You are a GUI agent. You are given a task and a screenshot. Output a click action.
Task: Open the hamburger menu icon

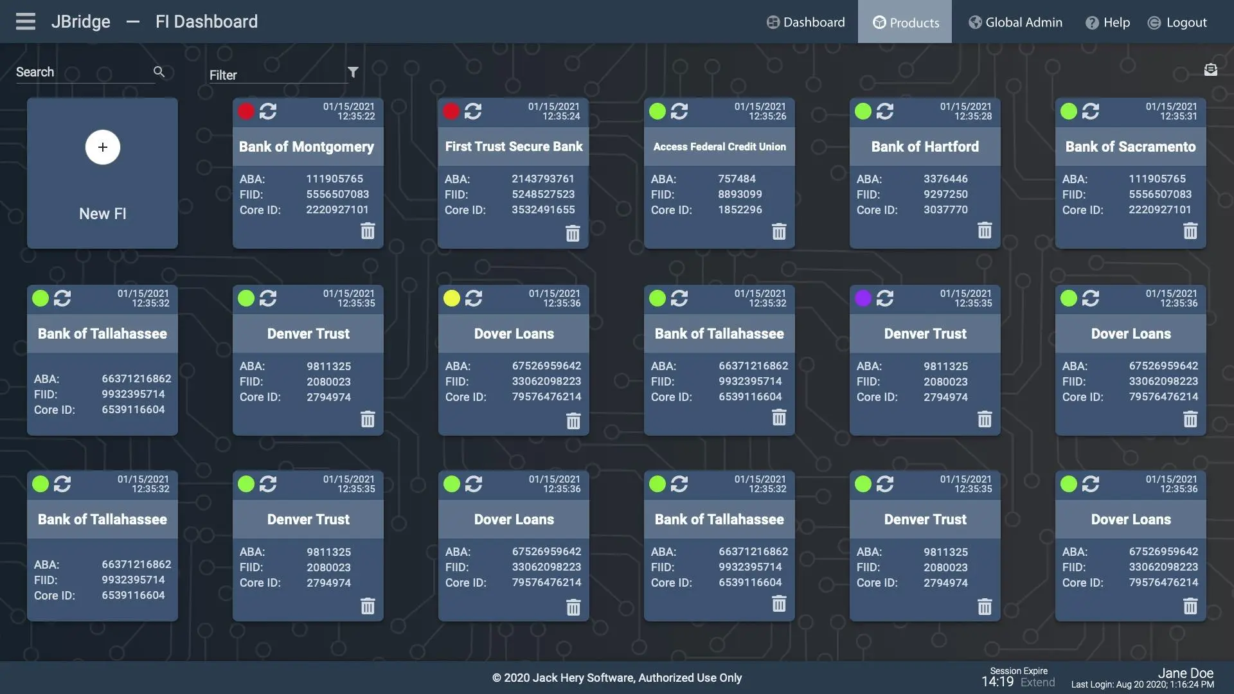coord(26,21)
